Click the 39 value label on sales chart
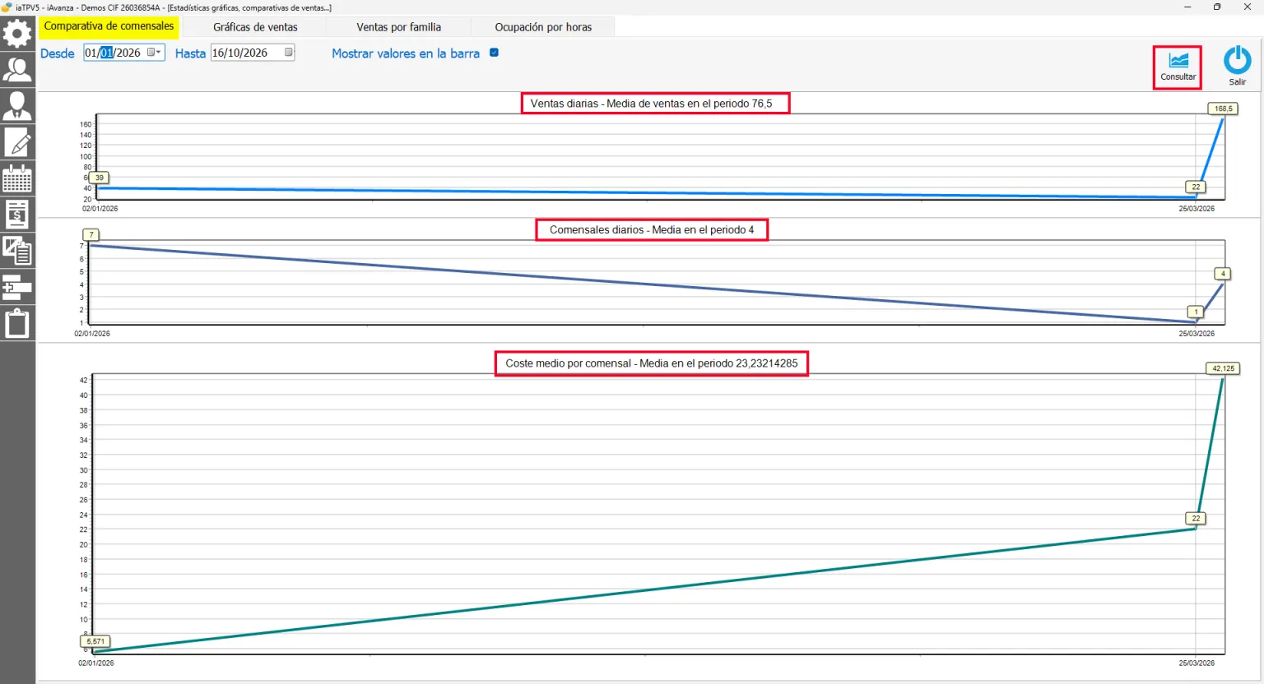1264x684 pixels. coord(99,178)
